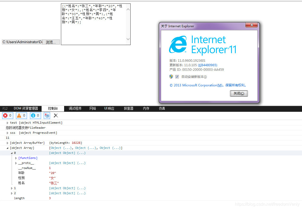
Task: Expand the object ArrayBuffer entry
Action: click(7, 143)
